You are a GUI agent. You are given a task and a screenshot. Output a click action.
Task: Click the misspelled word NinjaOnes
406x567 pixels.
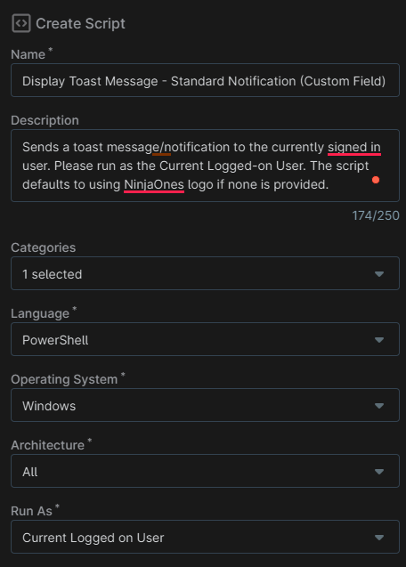154,185
